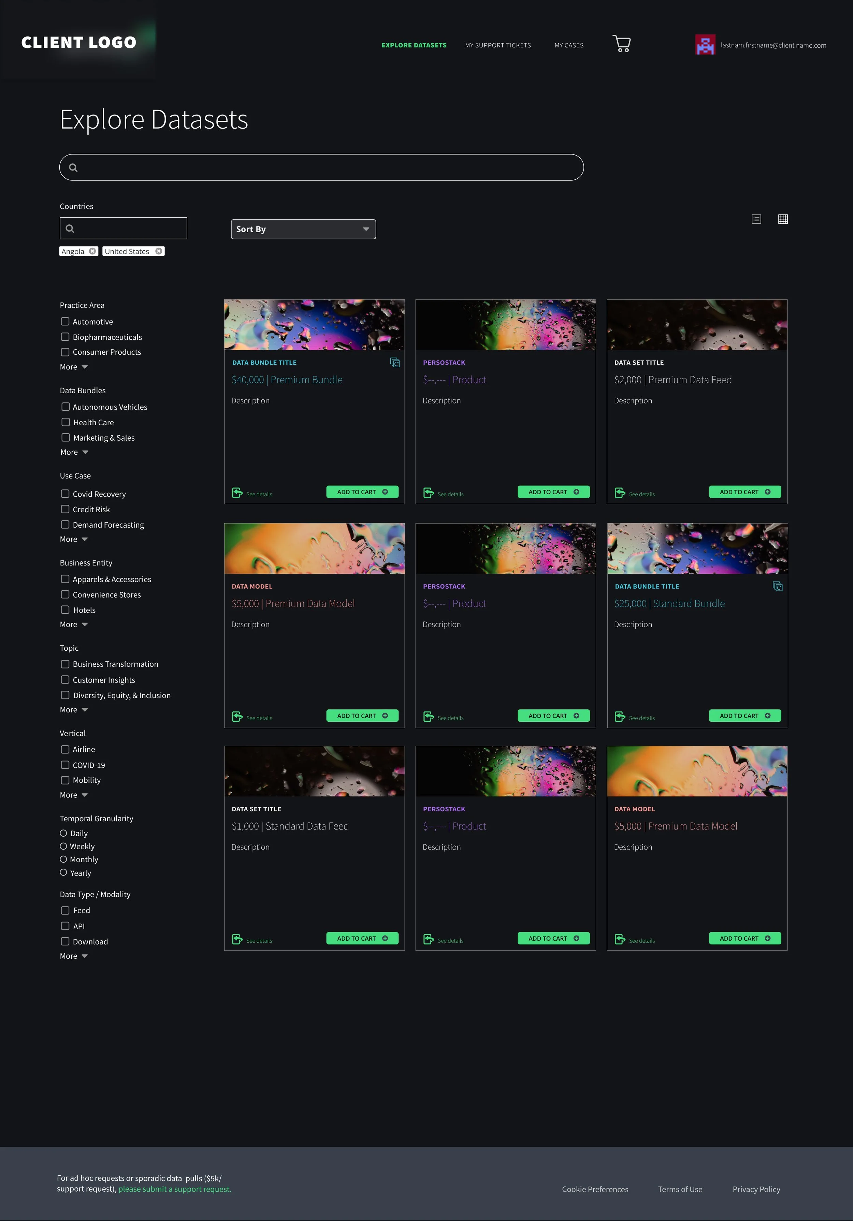Add Premium Bundle to cart
The height and width of the screenshot is (1221, 853).
362,492
